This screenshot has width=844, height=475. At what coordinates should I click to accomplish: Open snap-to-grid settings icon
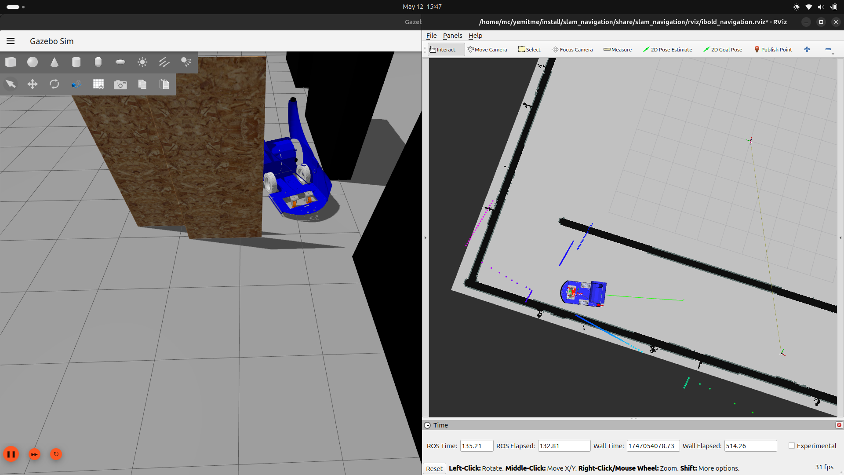tap(98, 84)
